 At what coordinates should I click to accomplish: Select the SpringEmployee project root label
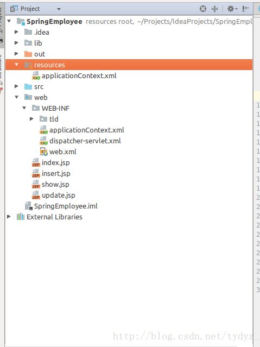click(x=54, y=22)
